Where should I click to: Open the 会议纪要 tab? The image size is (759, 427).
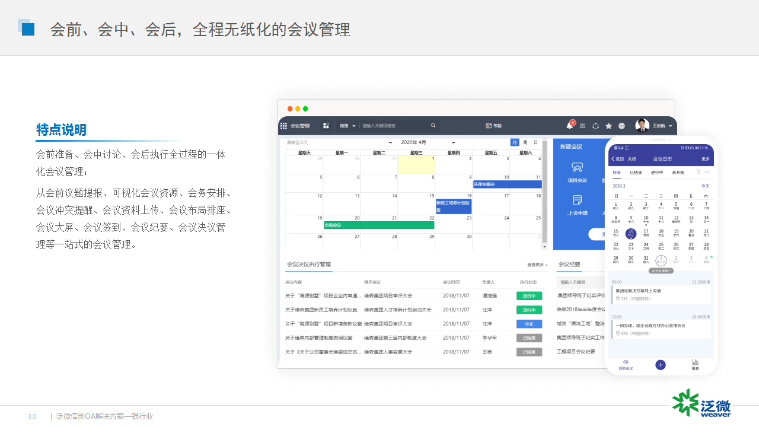[x=569, y=265]
